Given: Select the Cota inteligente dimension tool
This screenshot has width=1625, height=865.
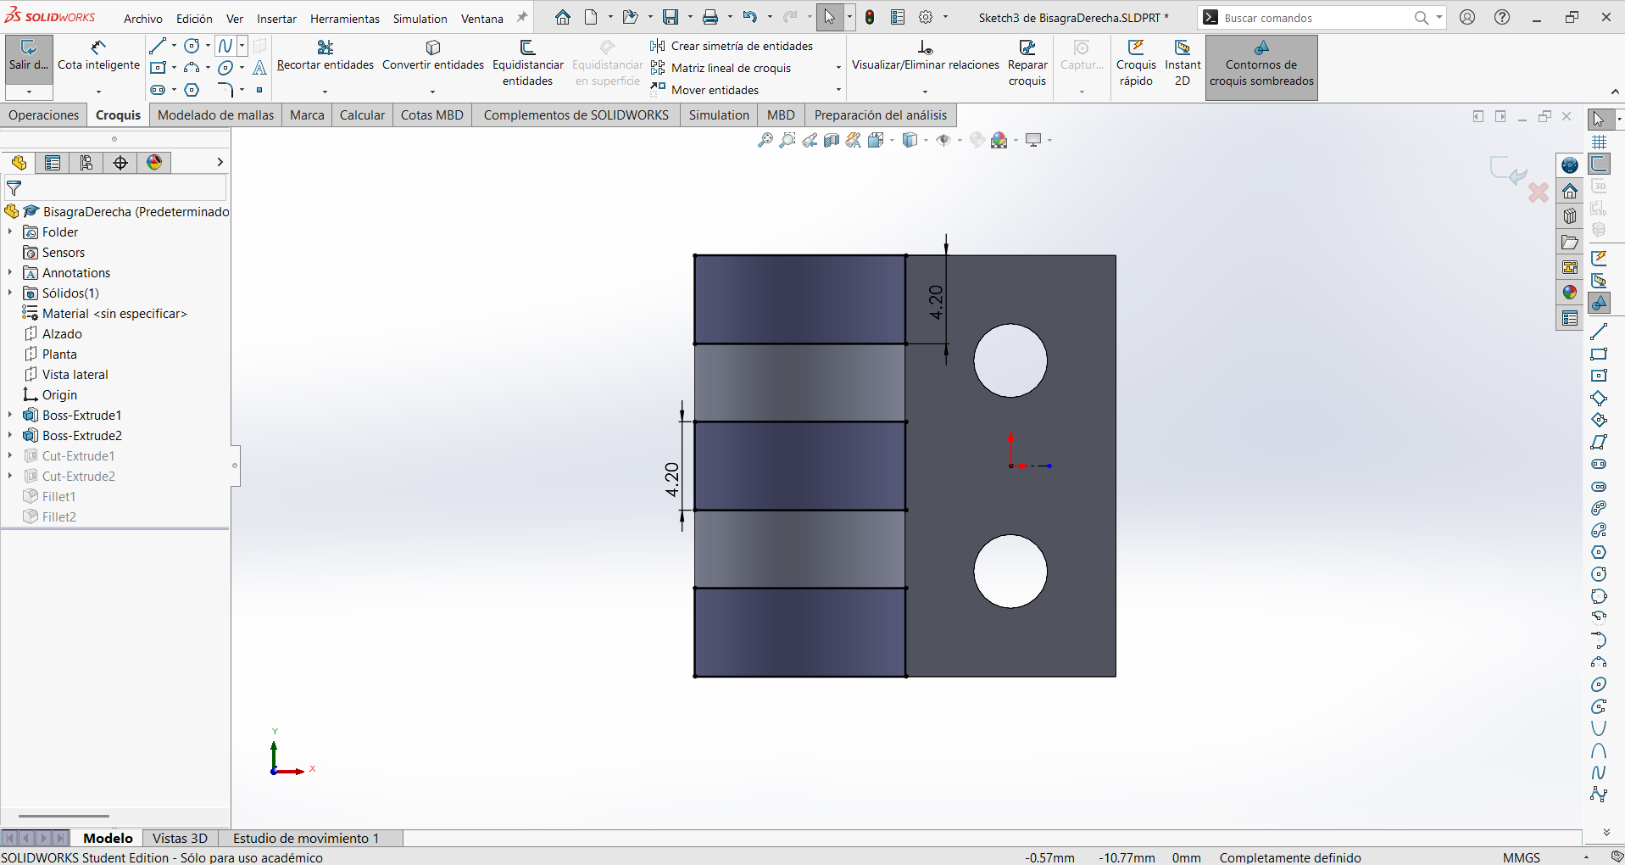Looking at the screenshot, I should pos(98,57).
